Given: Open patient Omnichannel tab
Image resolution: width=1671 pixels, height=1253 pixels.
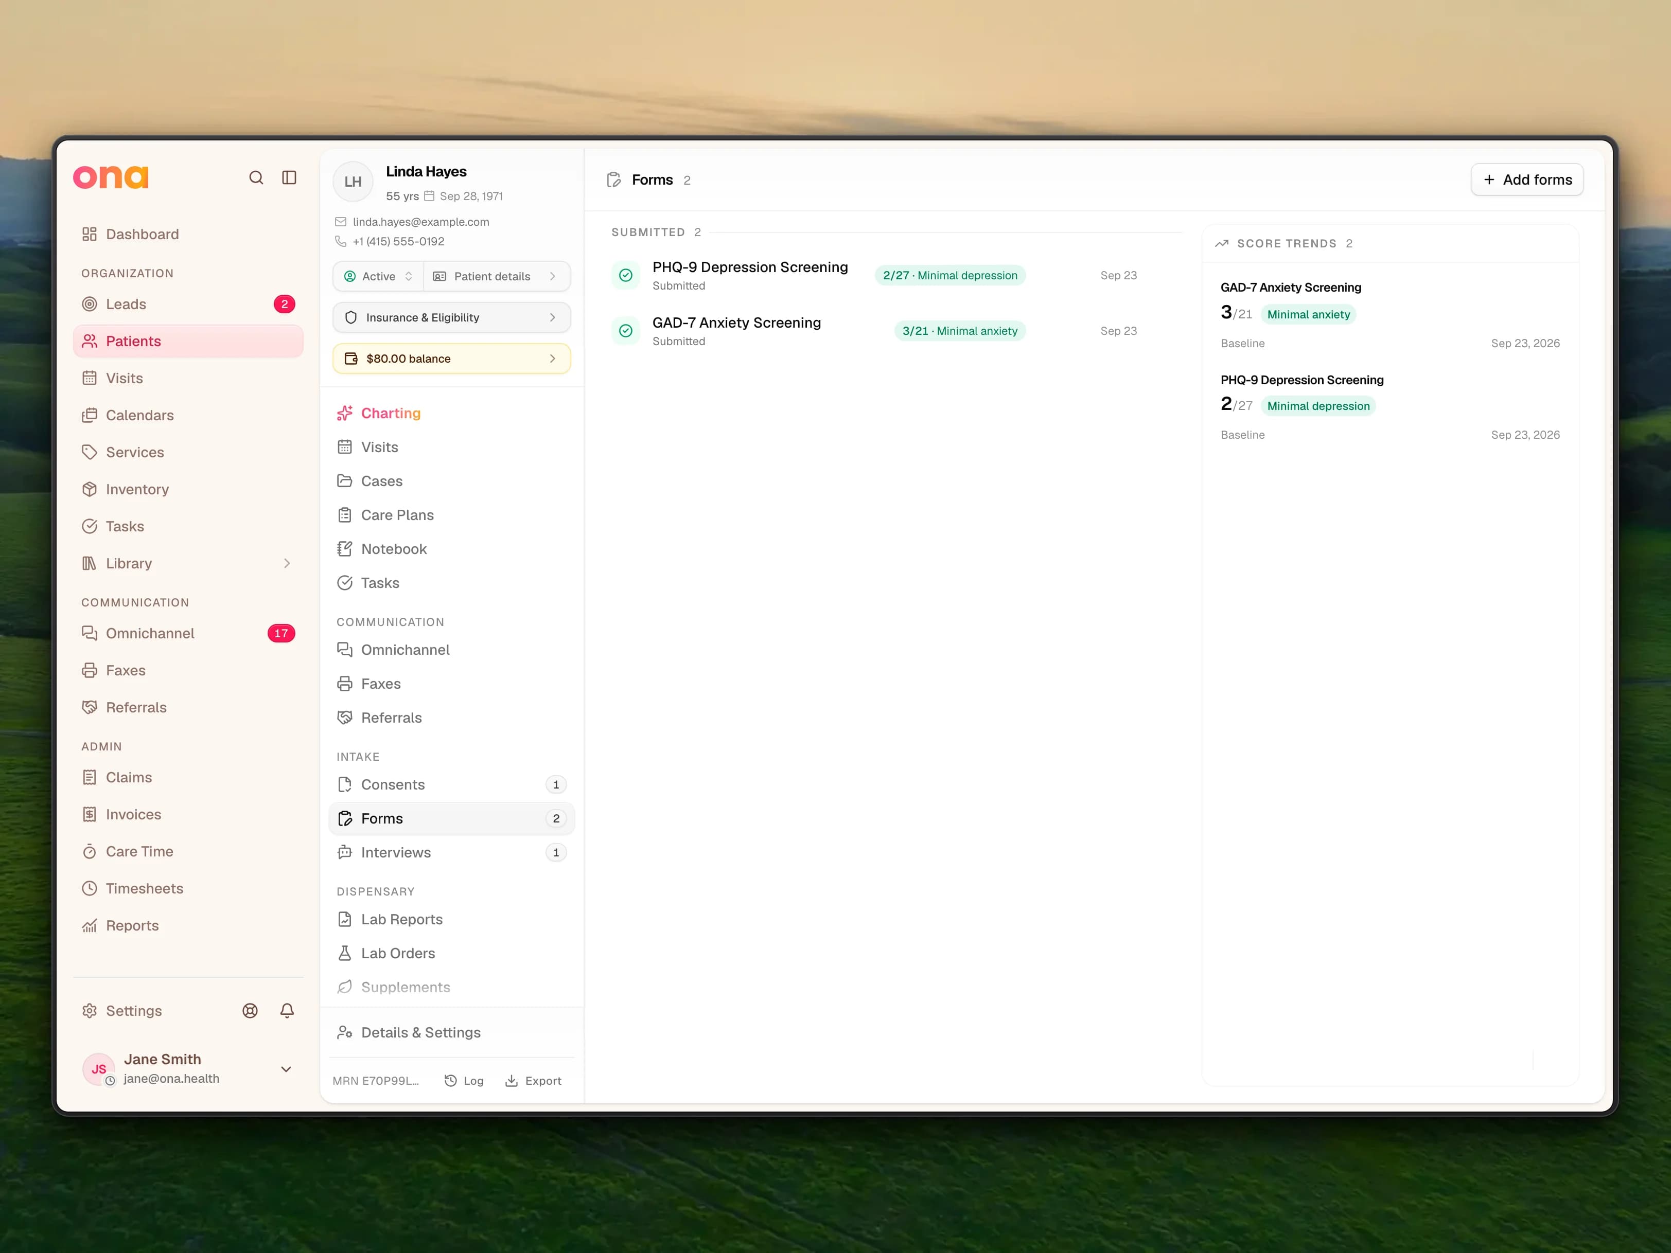Looking at the screenshot, I should (x=452, y=650).
